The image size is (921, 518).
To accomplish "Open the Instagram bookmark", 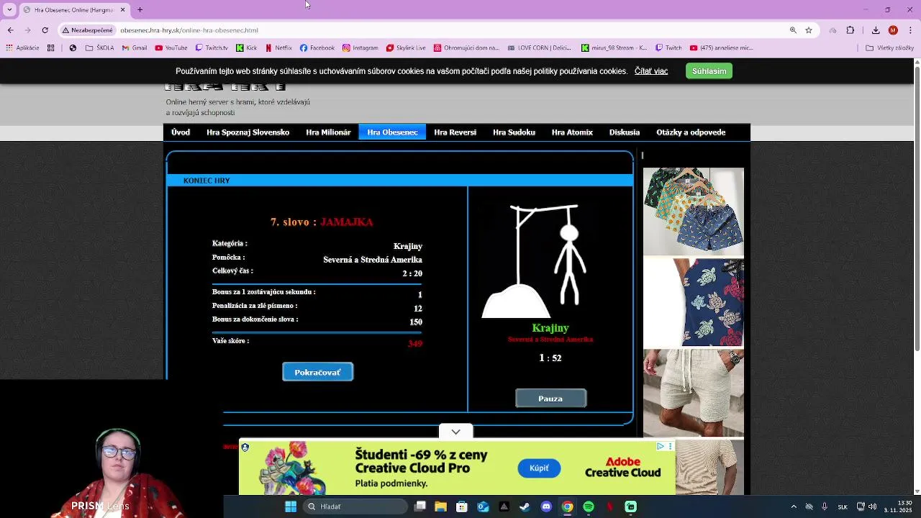I will (x=360, y=48).
